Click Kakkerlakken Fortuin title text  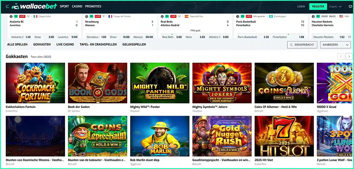pyautogui.click(x=21, y=107)
